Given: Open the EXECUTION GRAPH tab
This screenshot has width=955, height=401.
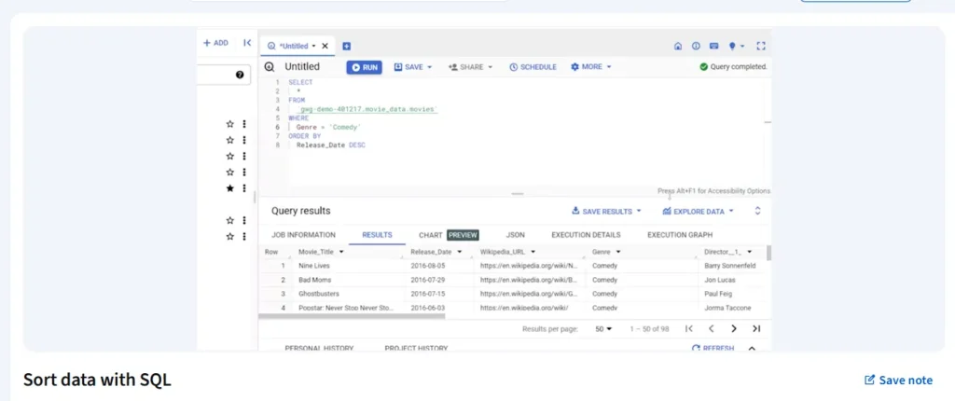Looking at the screenshot, I should pos(680,235).
